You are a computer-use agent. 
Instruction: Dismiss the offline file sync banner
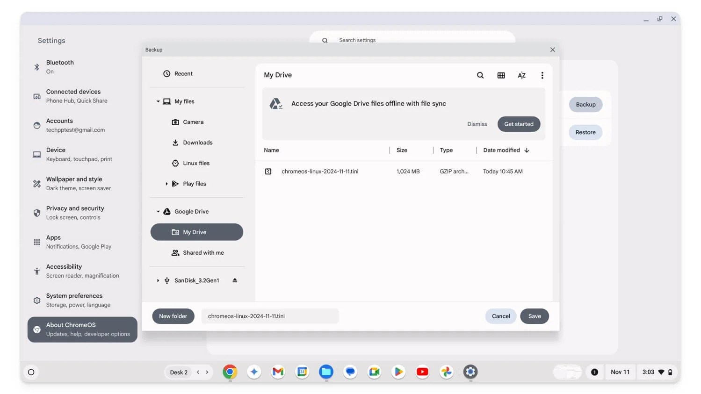477,124
